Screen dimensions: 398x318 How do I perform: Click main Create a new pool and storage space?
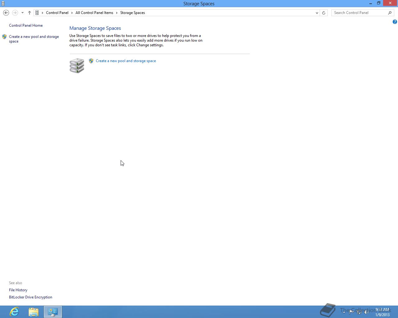[x=126, y=61]
